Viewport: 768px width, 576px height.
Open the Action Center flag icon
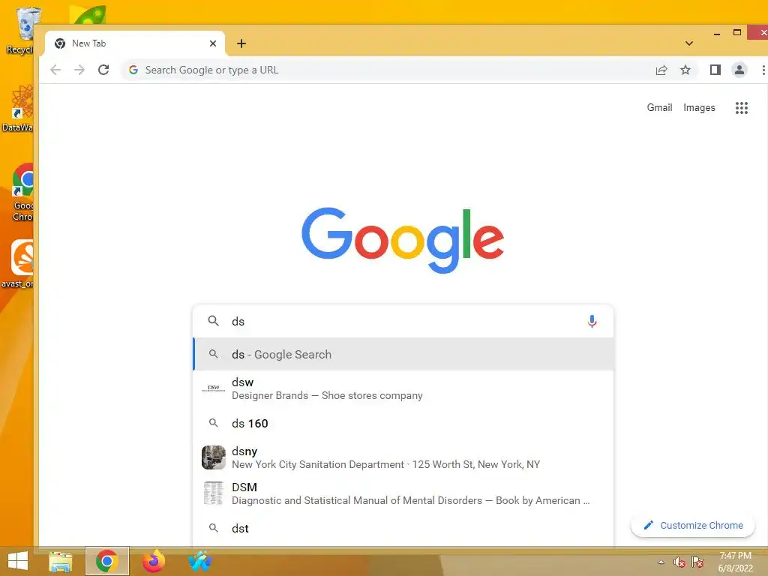point(697,562)
